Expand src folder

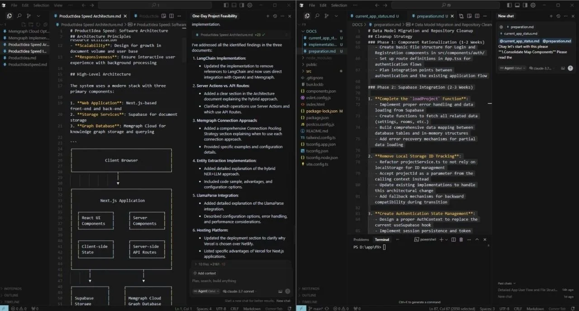coord(308,71)
